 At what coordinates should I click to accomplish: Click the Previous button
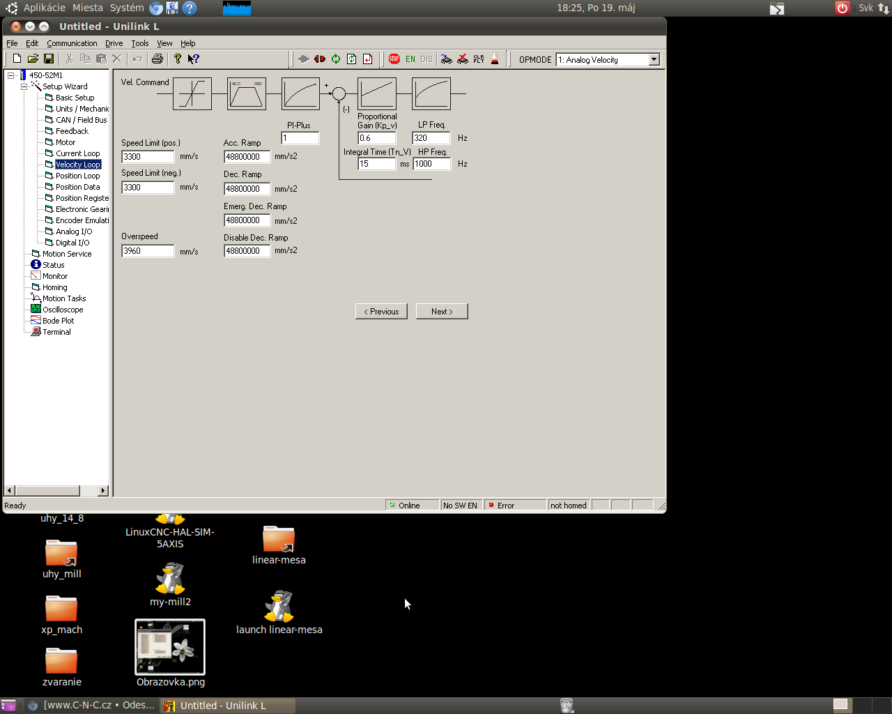pos(381,312)
